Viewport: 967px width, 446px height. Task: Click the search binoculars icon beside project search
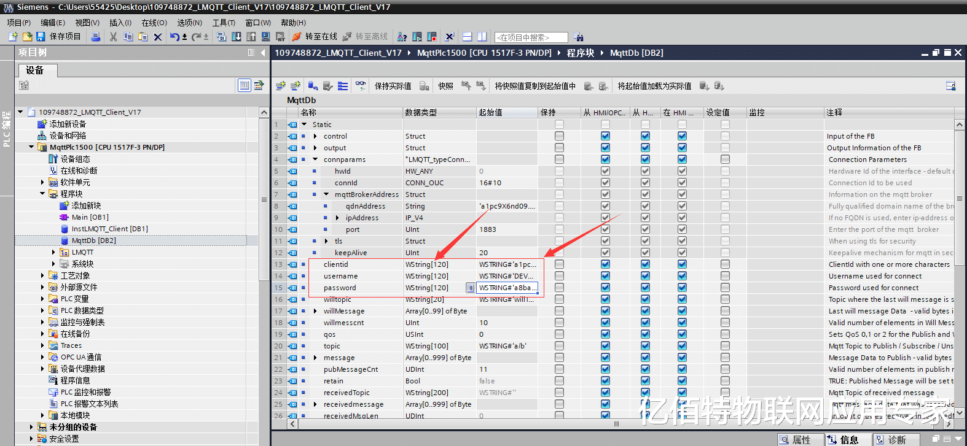click(x=578, y=37)
